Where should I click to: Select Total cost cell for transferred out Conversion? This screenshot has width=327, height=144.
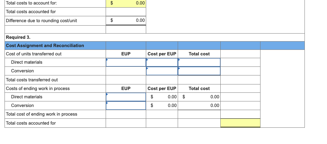[x=199, y=71]
